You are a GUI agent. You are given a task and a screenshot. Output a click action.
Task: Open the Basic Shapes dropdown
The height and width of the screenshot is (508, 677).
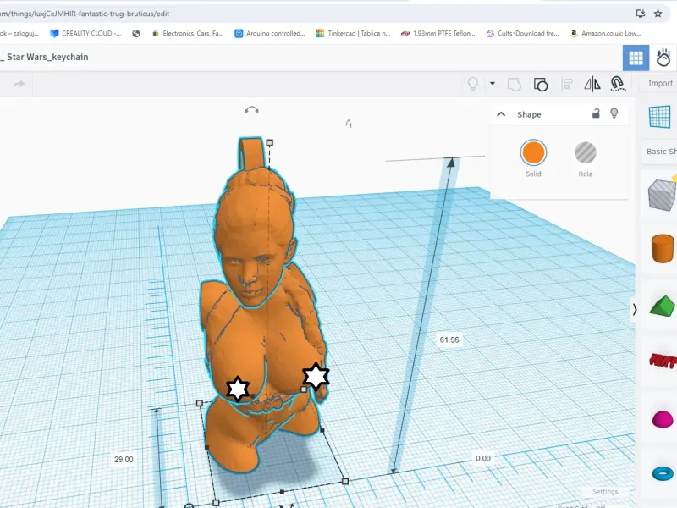point(661,152)
